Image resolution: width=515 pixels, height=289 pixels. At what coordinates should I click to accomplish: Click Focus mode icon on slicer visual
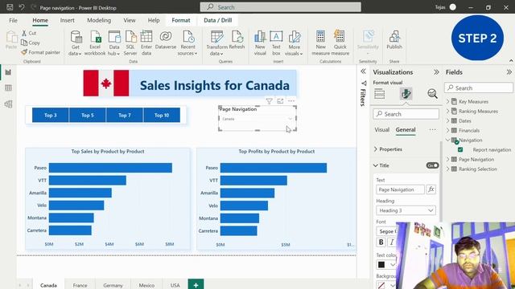pyautogui.click(x=280, y=101)
